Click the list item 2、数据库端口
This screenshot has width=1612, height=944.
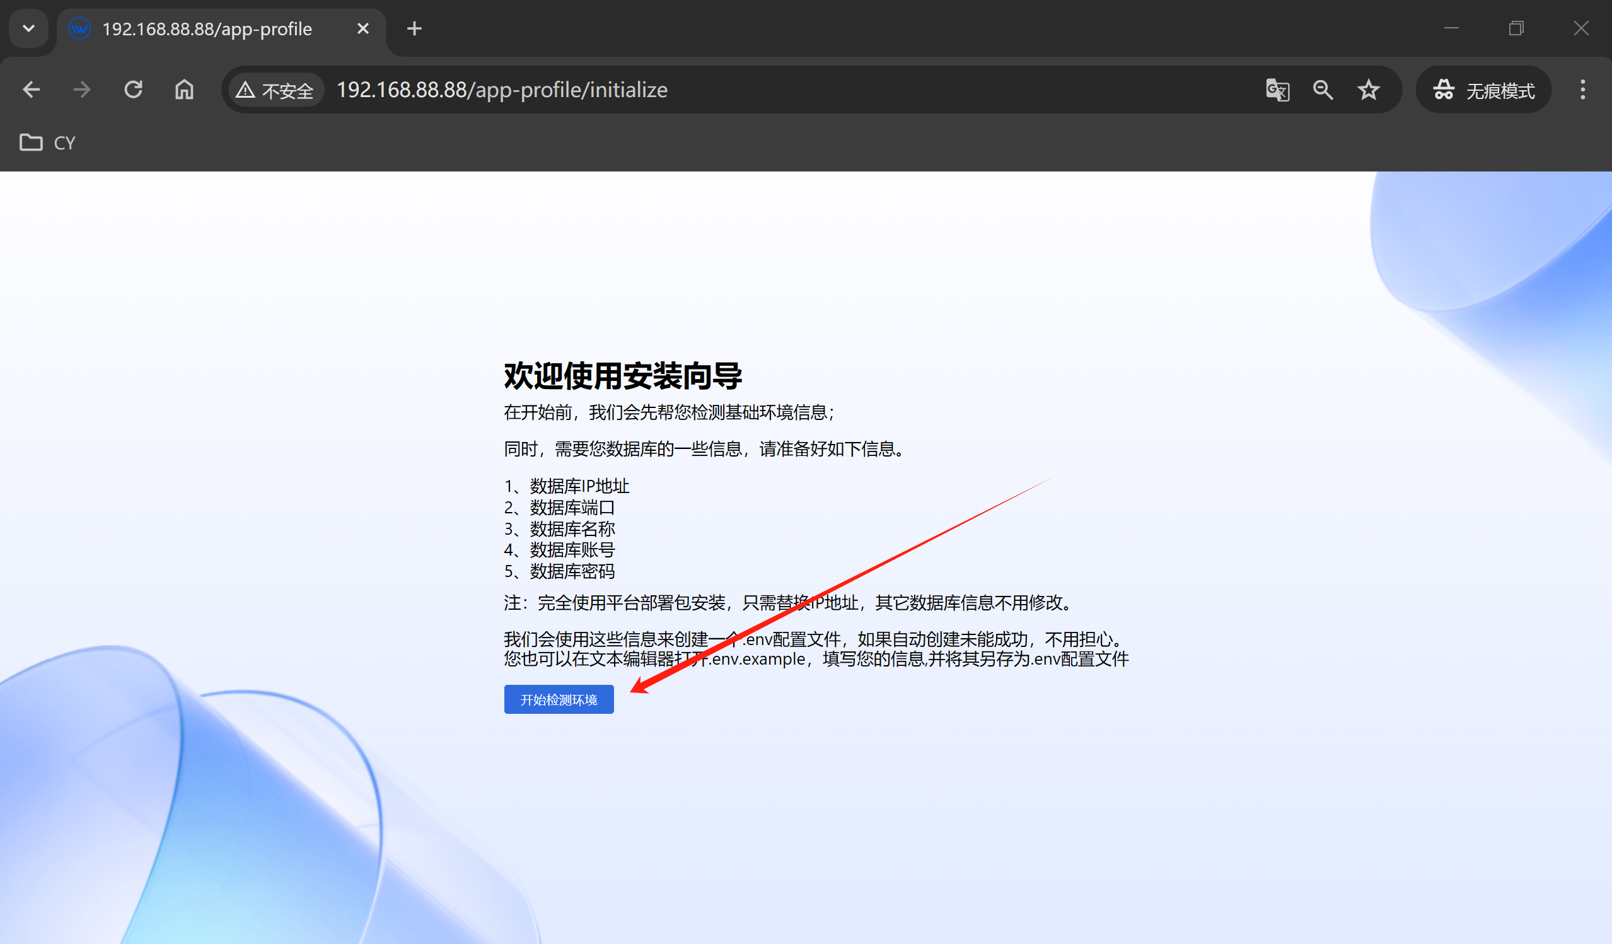(x=560, y=508)
